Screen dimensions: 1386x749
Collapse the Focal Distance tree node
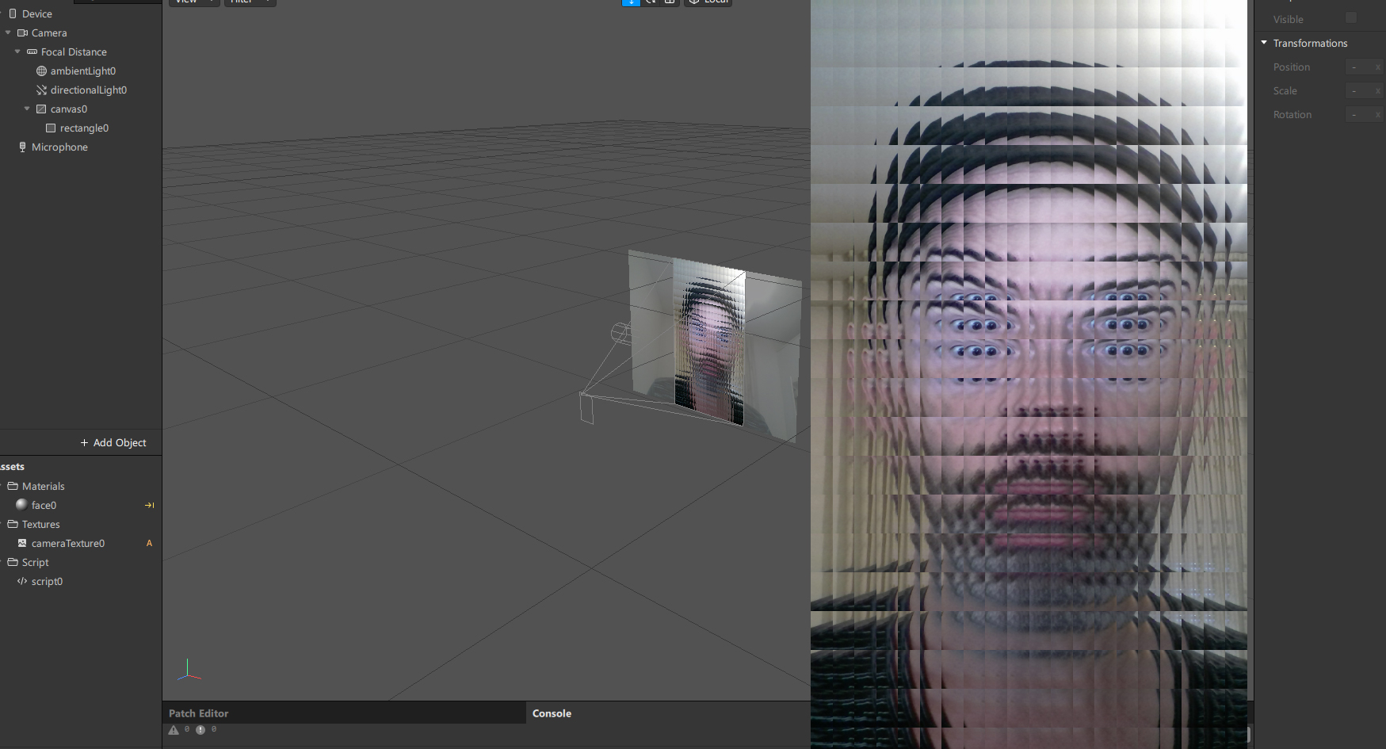tap(17, 52)
